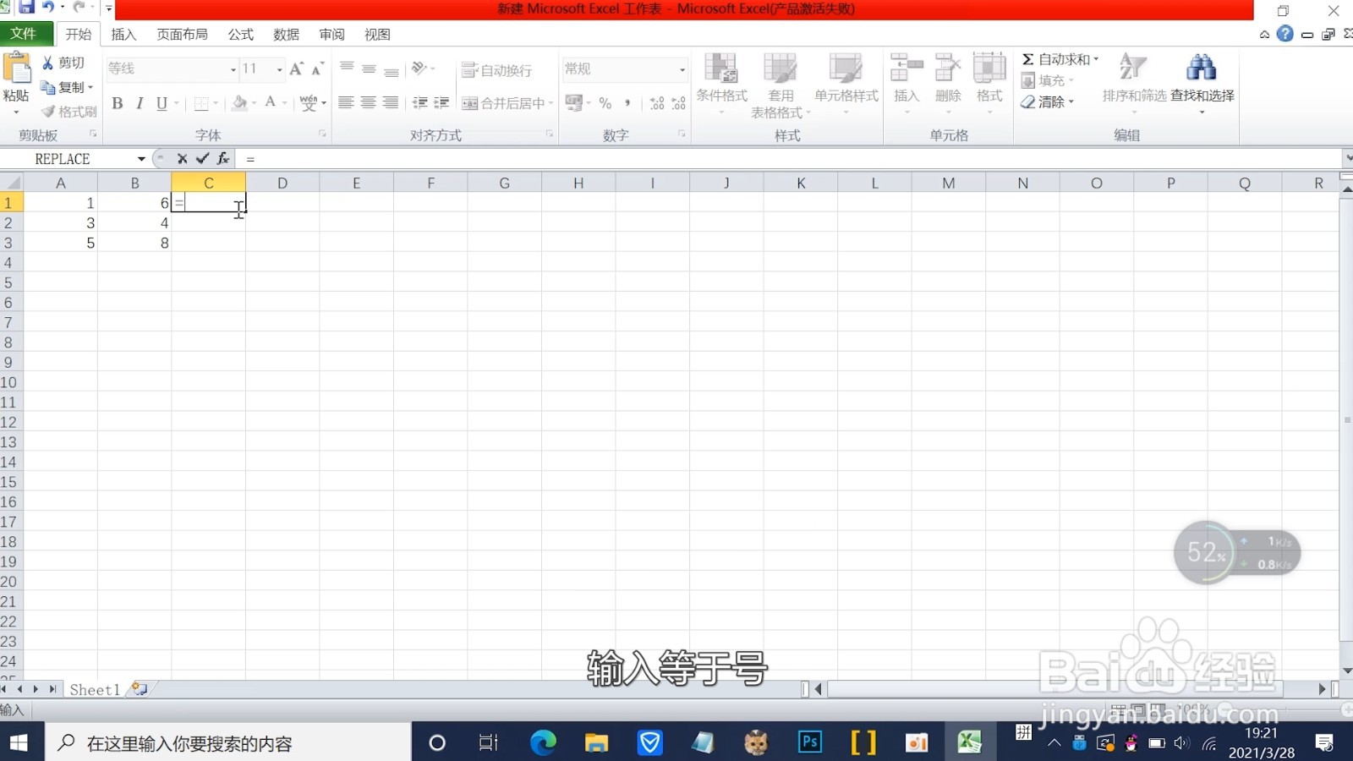Switch to the Page Layout (页面布局) tab
Viewport: 1353px width, 761px height.
[x=182, y=35]
